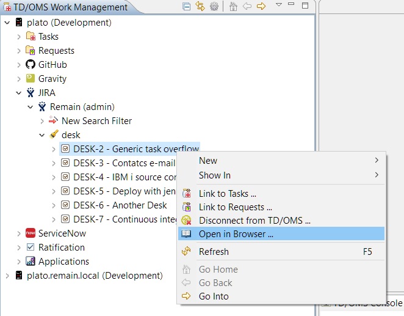This screenshot has height=316, width=404.
Task: Open the New submenu
Action: [208, 161]
